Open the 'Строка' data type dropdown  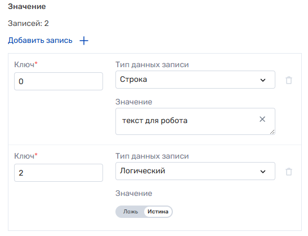pyautogui.click(x=195, y=80)
